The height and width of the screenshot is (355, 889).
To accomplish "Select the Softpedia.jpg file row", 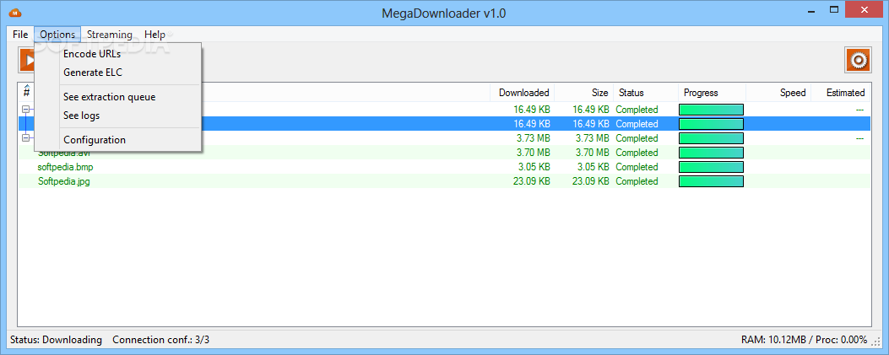I will pyautogui.click(x=444, y=181).
